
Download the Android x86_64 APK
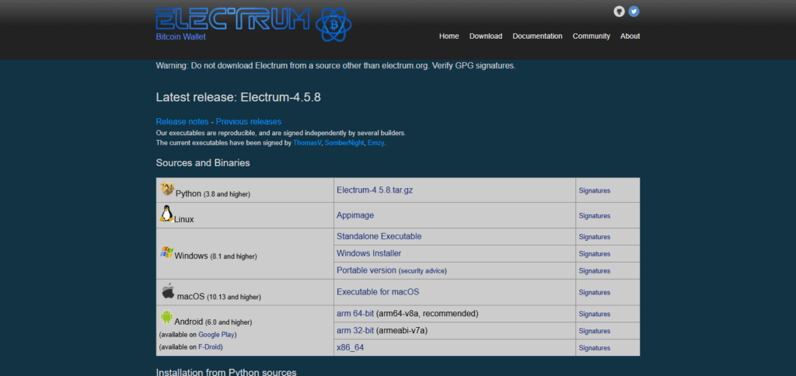click(x=351, y=347)
